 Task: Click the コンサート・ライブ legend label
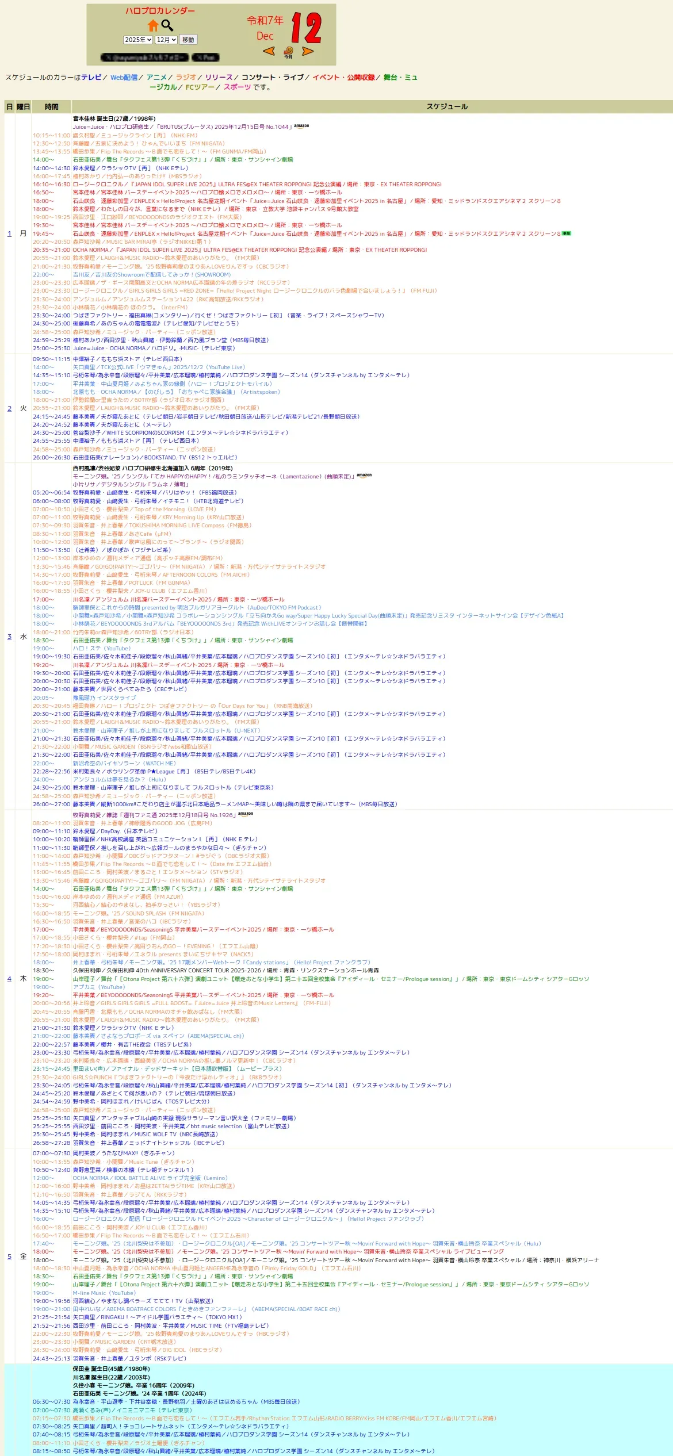pos(273,77)
